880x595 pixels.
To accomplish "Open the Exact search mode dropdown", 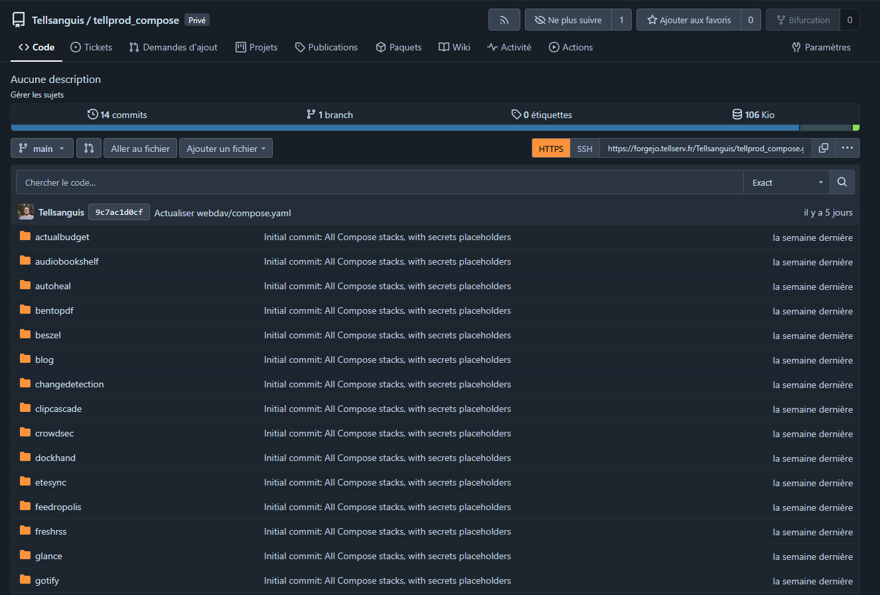I will click(786, 182).
